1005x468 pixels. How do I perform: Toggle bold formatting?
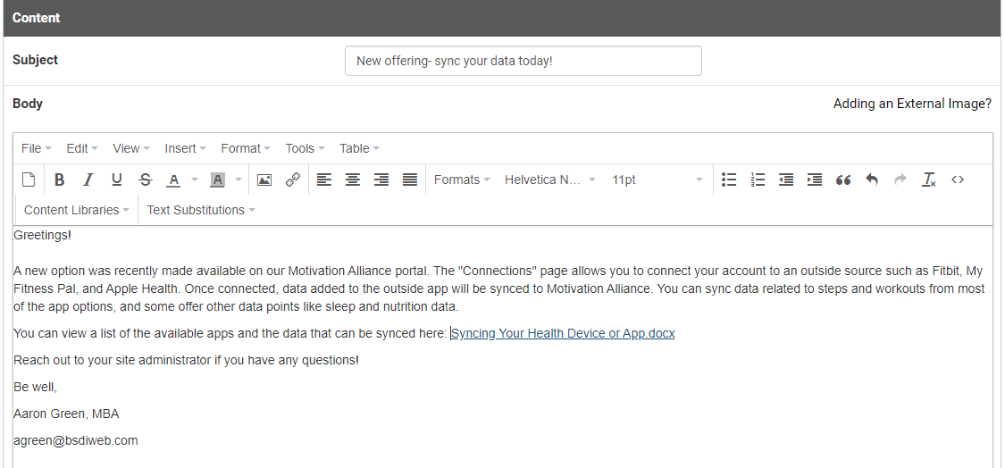click(59, 180)
